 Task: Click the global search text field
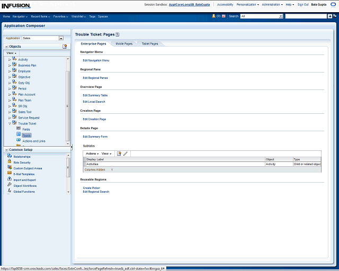pos(306,16)
